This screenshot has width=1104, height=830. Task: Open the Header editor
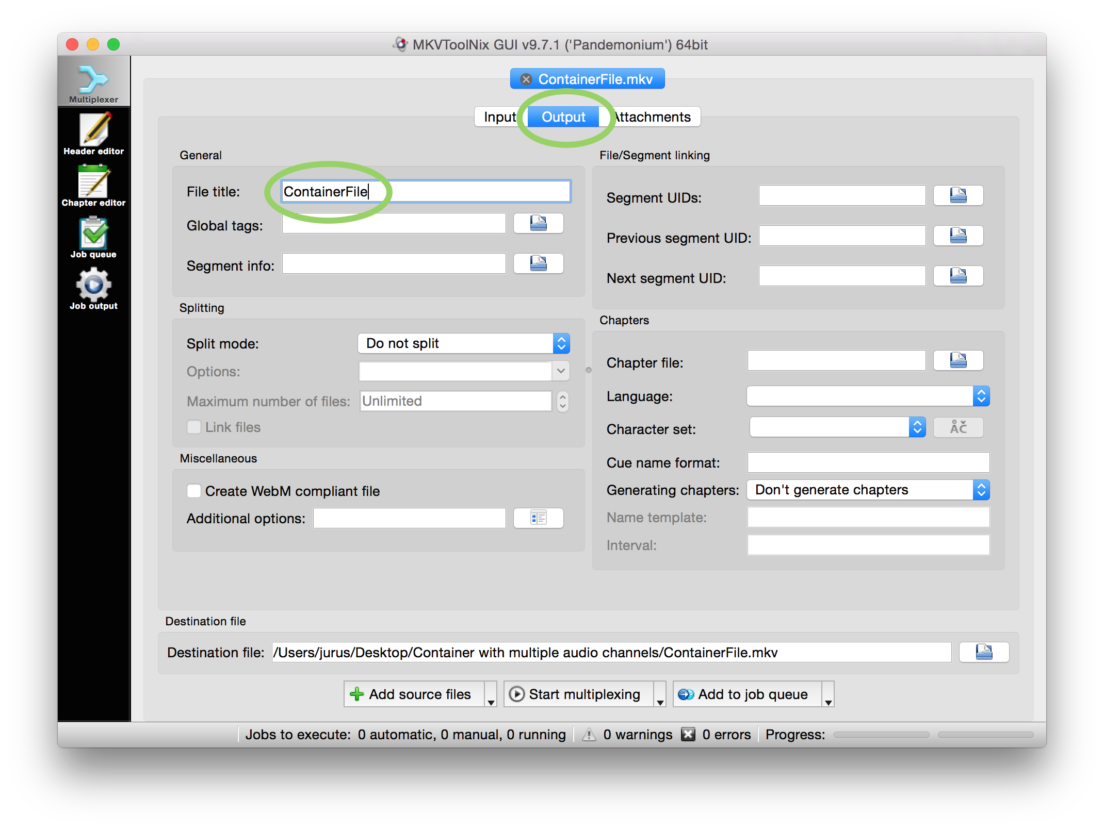[93, 134]
